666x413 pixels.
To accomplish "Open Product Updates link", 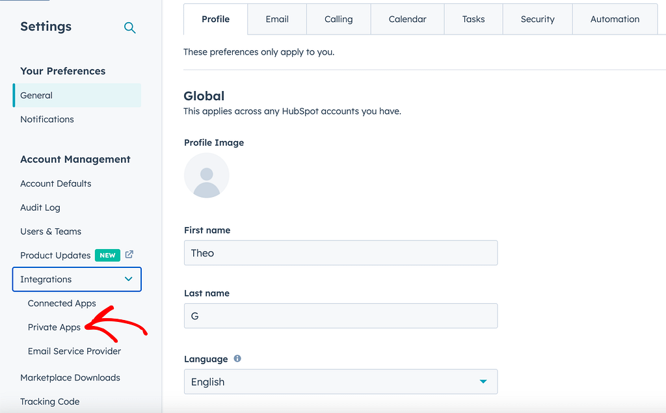I will coord(55,256).
